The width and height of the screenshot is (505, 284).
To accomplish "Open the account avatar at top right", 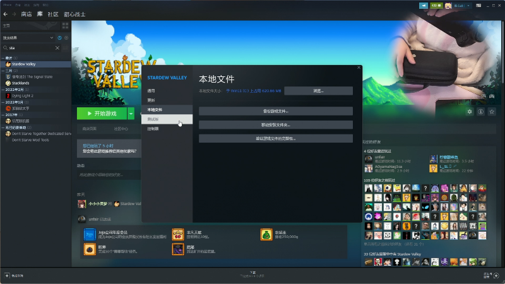I will click(448, 6).
